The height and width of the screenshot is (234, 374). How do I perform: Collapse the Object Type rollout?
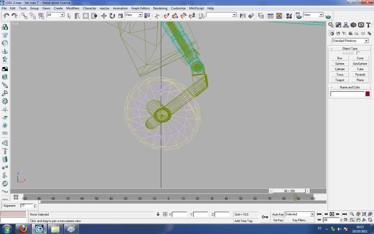(350, 48)
